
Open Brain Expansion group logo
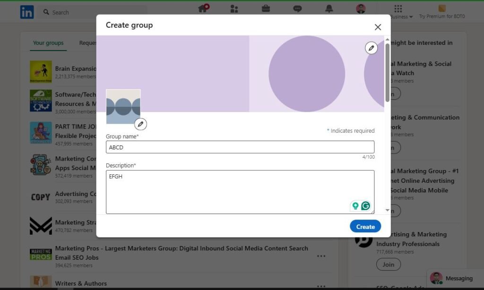[x=41, y=72]
